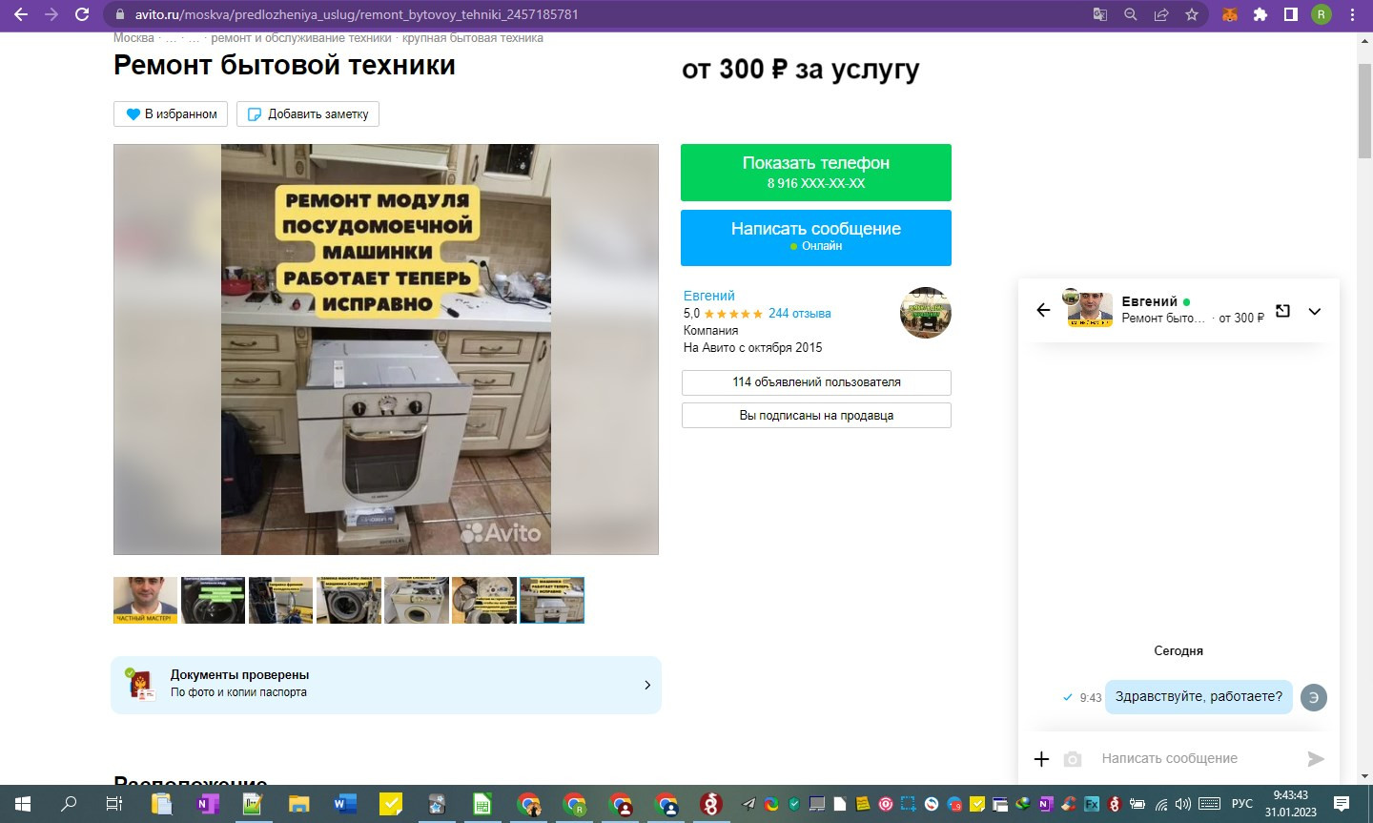Image resolution: width=1373 pixels, height=823 pixels.
Task: Open File Explorer from the taskbar
Action: pyautogui.click(x=298, y=804)
